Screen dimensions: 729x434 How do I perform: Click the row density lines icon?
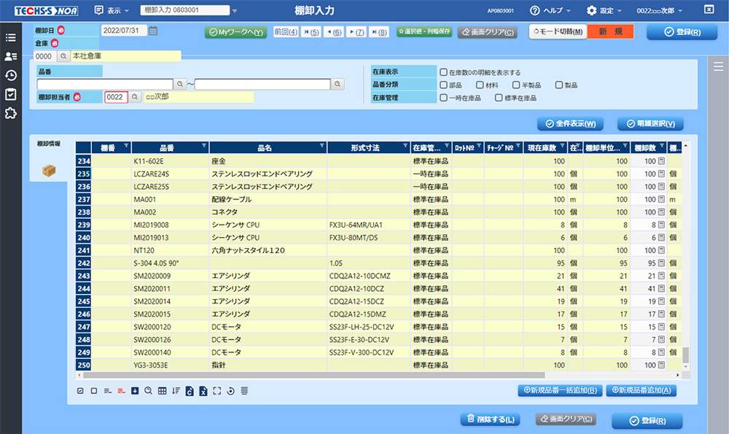click(244, 391)
